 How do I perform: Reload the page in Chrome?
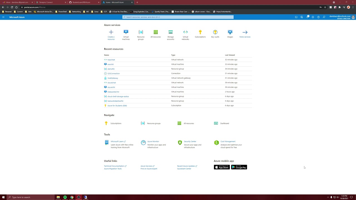point(12,7)
